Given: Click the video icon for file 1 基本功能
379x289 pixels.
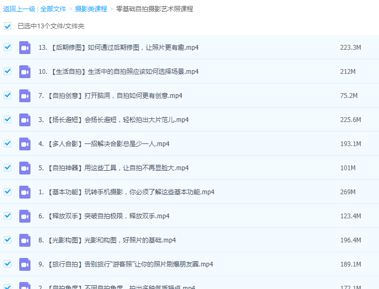Looking at the screenshot, I should (x=25, y=192).
